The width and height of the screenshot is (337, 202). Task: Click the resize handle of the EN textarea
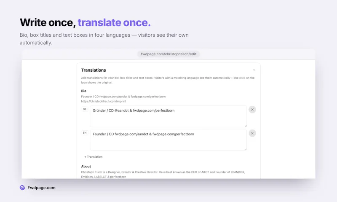[x=246, y=149]
